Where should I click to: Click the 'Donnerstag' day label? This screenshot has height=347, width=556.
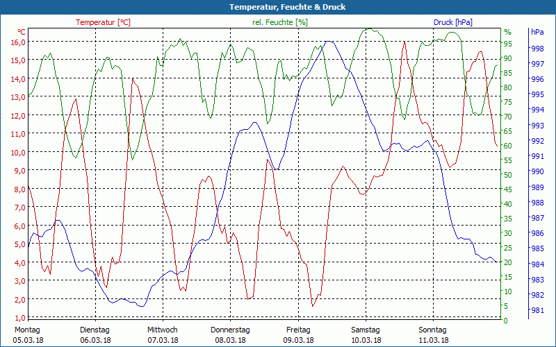[x=230, y=330]
